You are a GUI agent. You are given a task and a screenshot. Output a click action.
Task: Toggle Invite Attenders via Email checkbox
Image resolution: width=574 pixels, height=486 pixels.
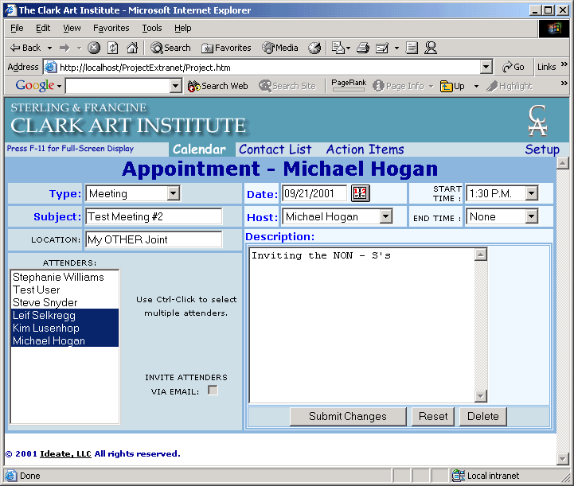tap(213, 391)
